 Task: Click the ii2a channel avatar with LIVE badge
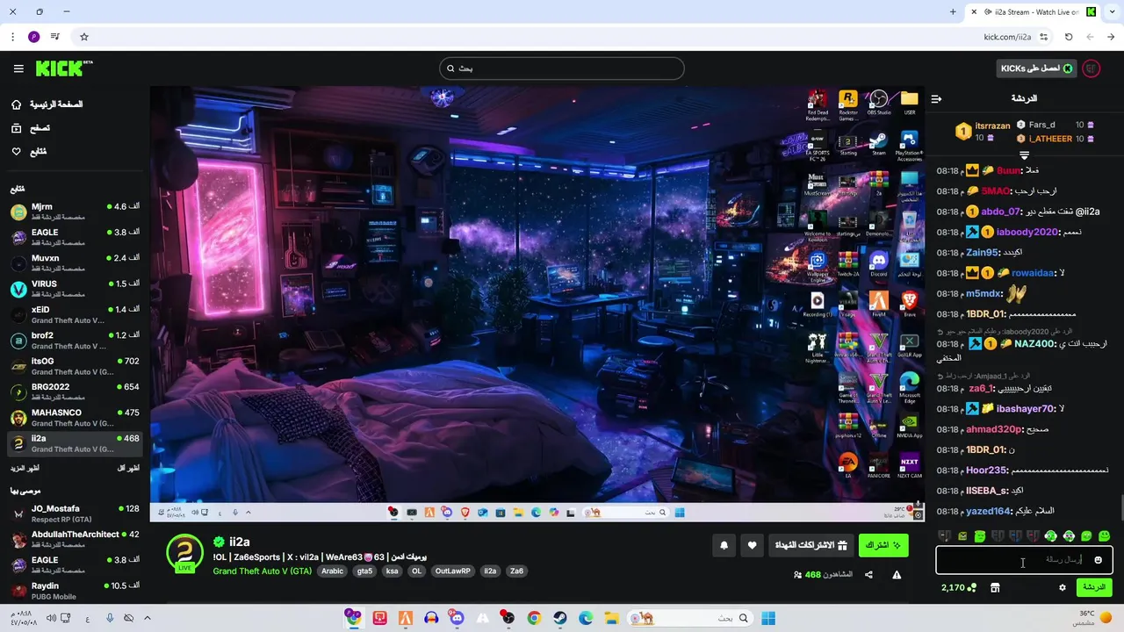185,554
